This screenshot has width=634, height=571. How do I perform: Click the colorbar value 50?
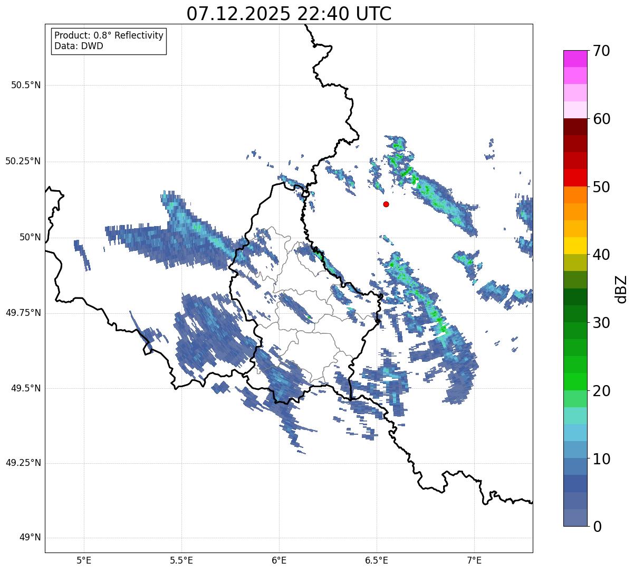pyautogui.click(x=601, y=187)
